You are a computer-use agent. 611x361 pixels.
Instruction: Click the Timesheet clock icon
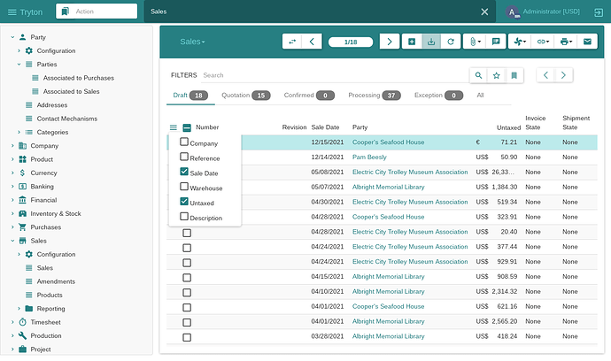(23, 322)
